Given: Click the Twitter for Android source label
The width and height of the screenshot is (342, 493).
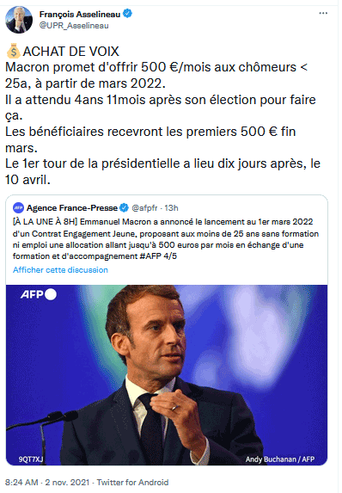Looking at the screenshot, I should pyautogui.click(x=132, y=483).
